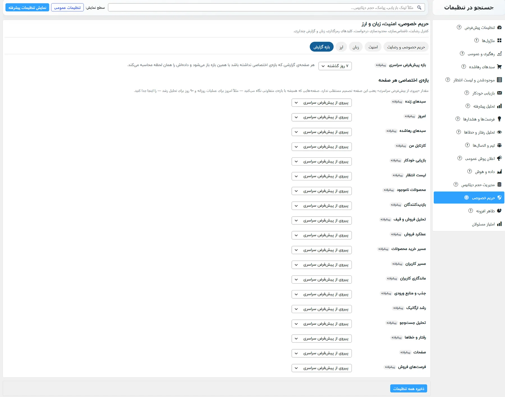Viewport: 505px width, 397px height.
Task: Click the lightbulb icon beside فرصت‌ها و هشدارها
Action: pyautogui.click(x=499, y=119)
